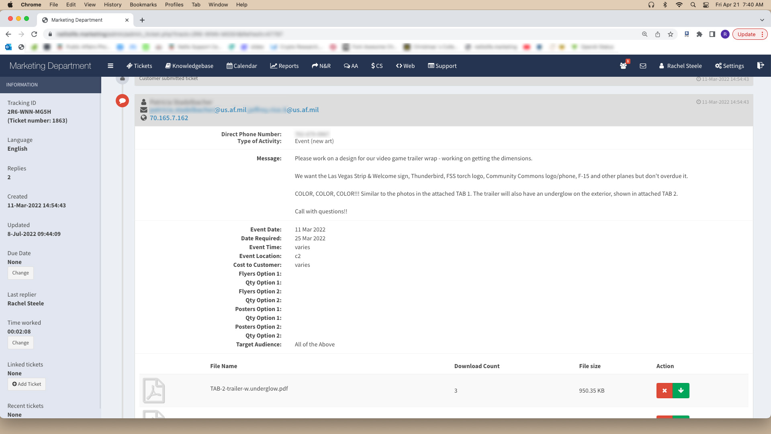Open the mail envelope icon in navbar
771x434 pixels.
pyautogui.click(x=643, y=66)
